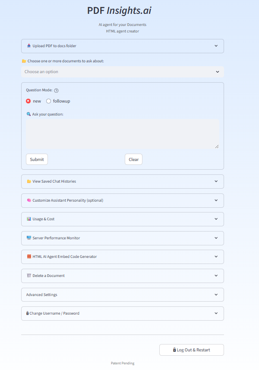259x370 pixels.
Task: Clear the question form
Action: click(x=133, y=159)
